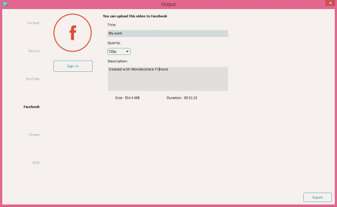The width and height of the screenshot is (337, 207).
Task: Click the Title field with My work
Action: pos(167,34)
